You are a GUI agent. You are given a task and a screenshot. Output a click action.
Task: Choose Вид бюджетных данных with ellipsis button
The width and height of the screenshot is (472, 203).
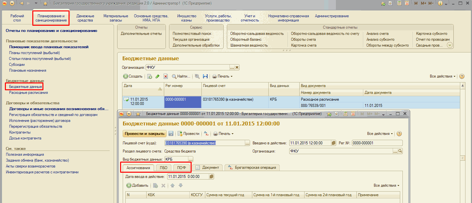[x=191, y=159]
